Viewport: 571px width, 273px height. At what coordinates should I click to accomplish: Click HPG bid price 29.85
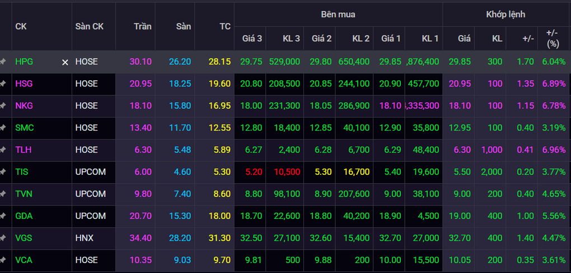[390, 62]
